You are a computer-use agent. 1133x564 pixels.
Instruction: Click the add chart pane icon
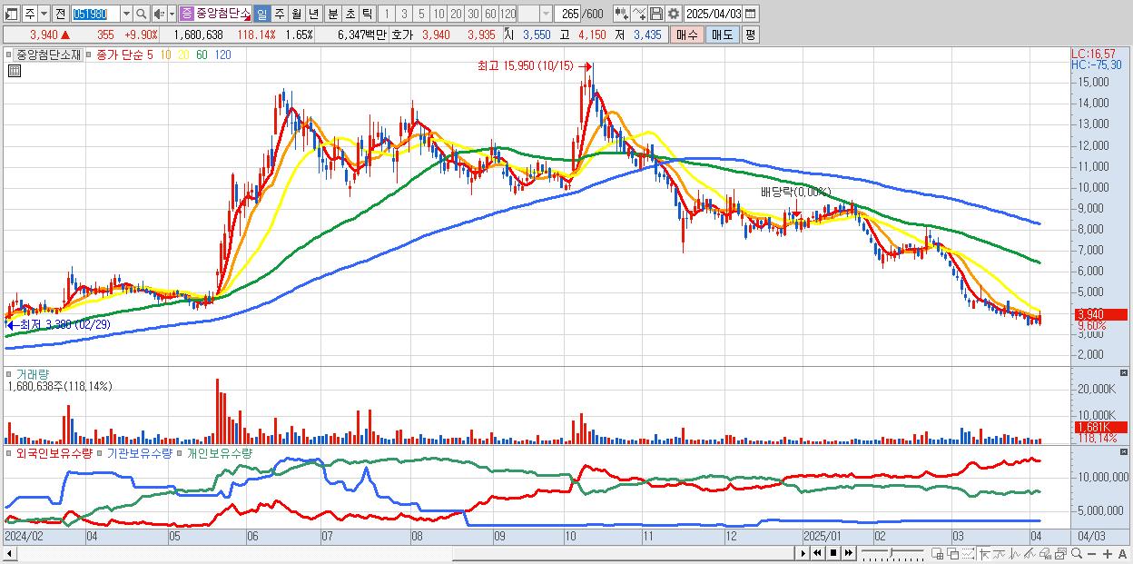click(x=937, y=553)
